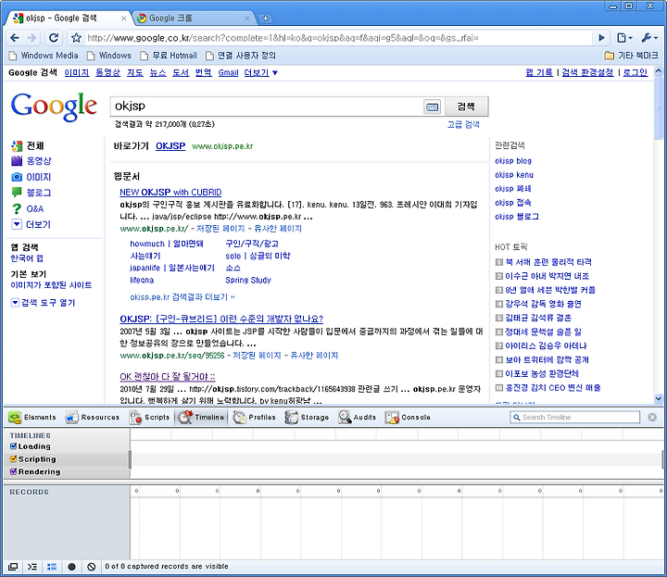Image resolution: width=667 pixels, height=577 pixels.
Task: Select the 동영상 sidebar filter
Action: pos(39,161)
